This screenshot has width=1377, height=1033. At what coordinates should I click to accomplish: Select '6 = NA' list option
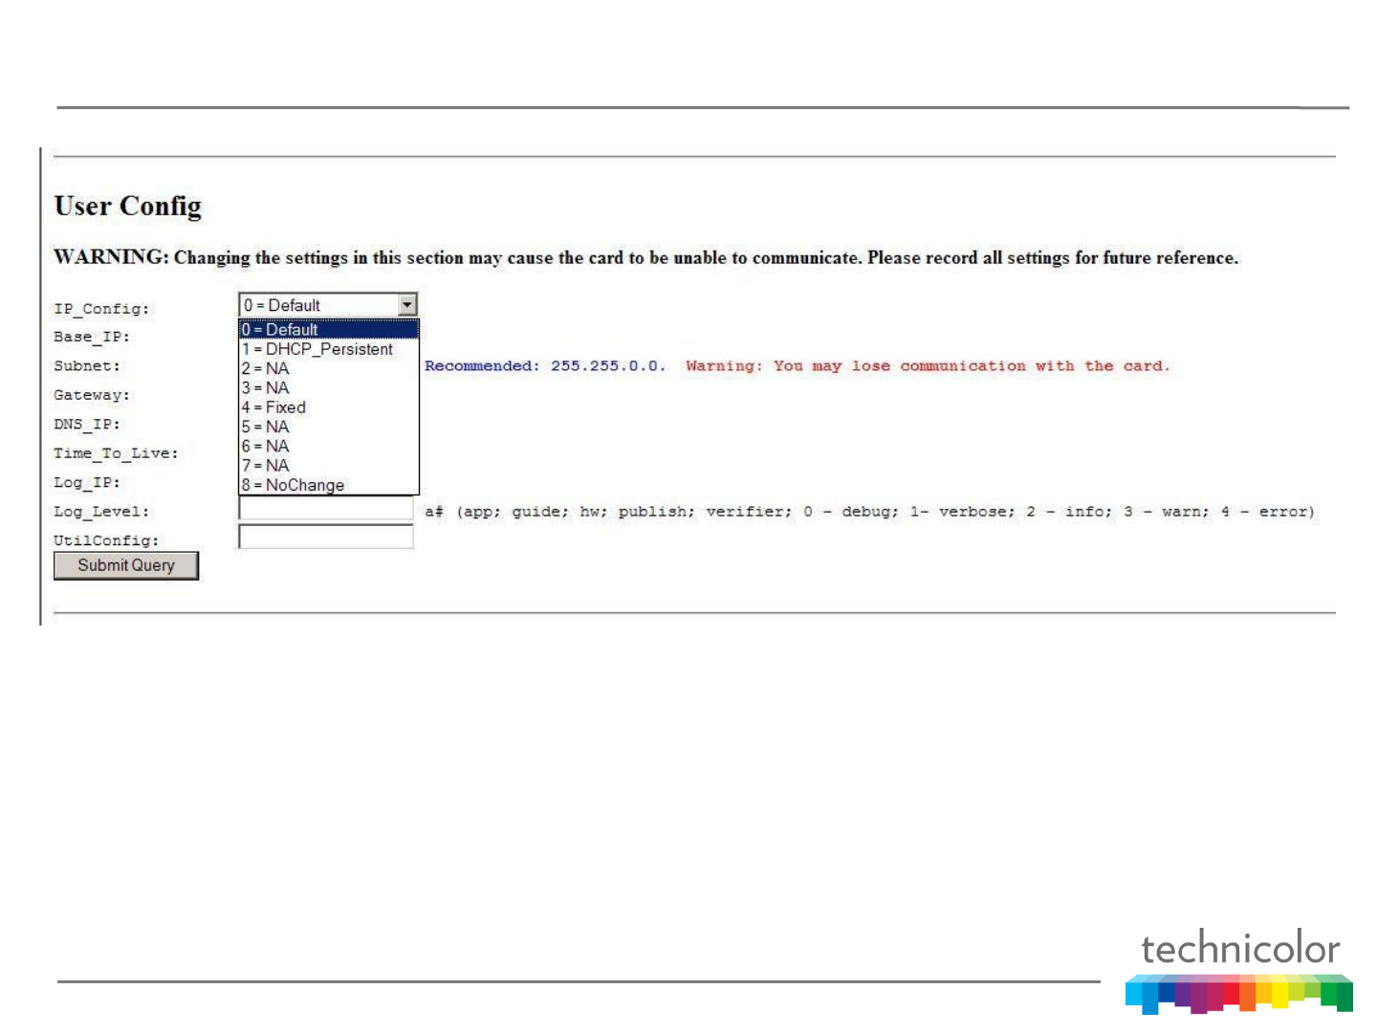pyautogui.click(x=329, y=446)
